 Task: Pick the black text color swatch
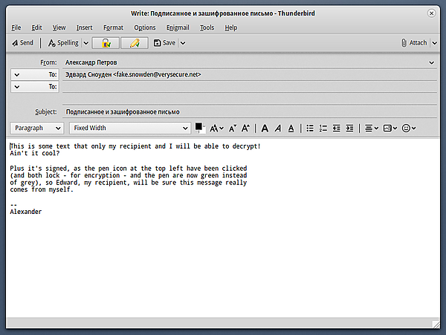click(x=198, y=126)
